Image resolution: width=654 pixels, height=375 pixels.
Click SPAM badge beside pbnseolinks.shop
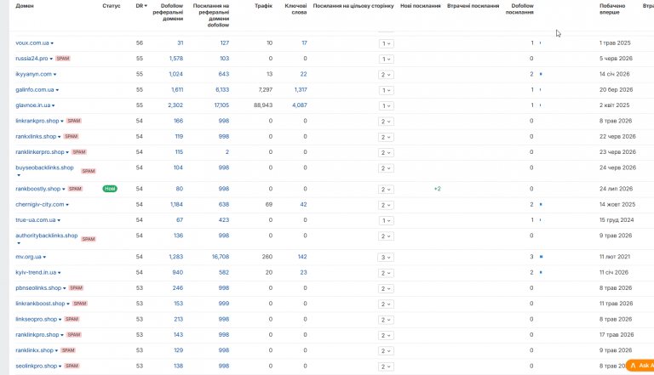[x=76, y=288]
